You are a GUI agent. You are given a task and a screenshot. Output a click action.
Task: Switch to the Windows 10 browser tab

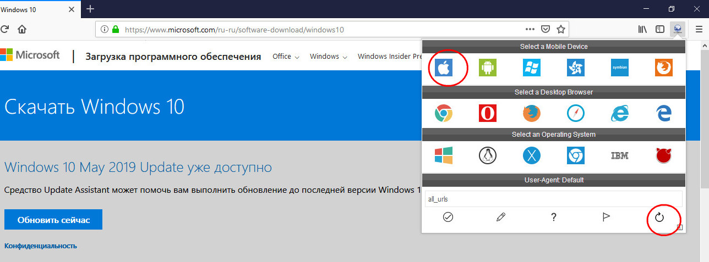[x=39, y=9]
